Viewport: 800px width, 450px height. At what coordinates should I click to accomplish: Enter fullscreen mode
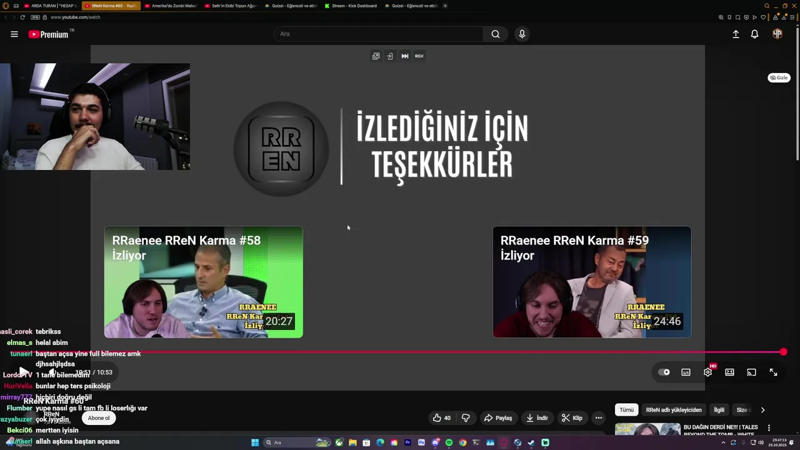pos(773,372)
